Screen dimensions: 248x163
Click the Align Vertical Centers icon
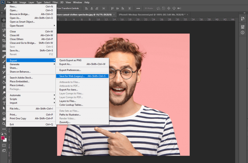[x=117, y=8]
